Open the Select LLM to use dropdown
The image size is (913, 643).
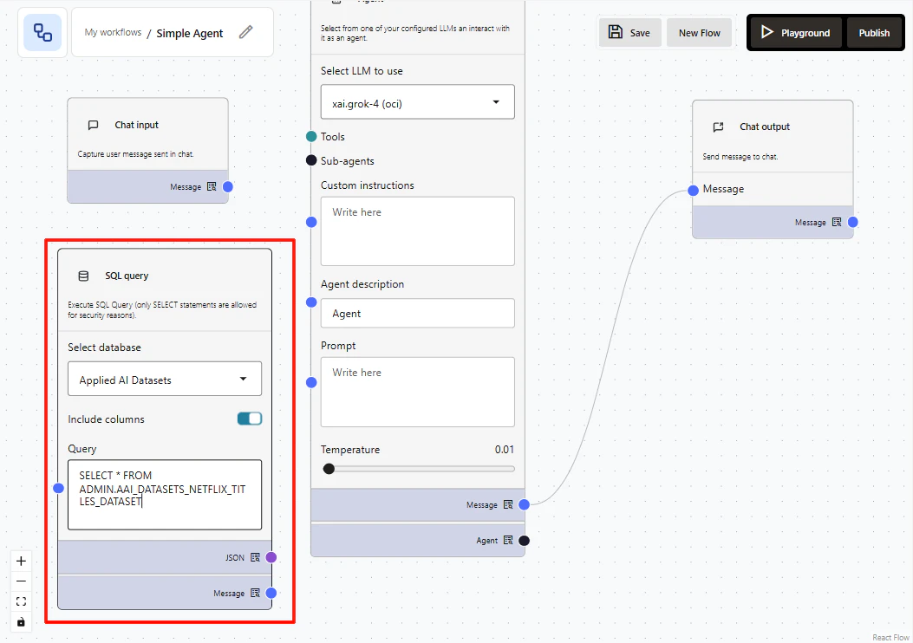point(418,102)
